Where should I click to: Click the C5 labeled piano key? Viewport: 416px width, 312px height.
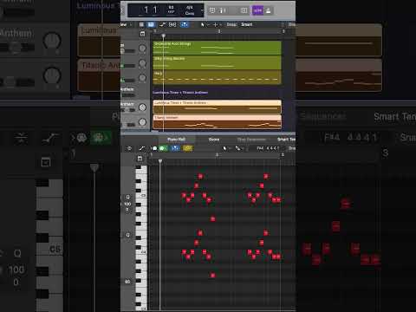click(141, 196)
